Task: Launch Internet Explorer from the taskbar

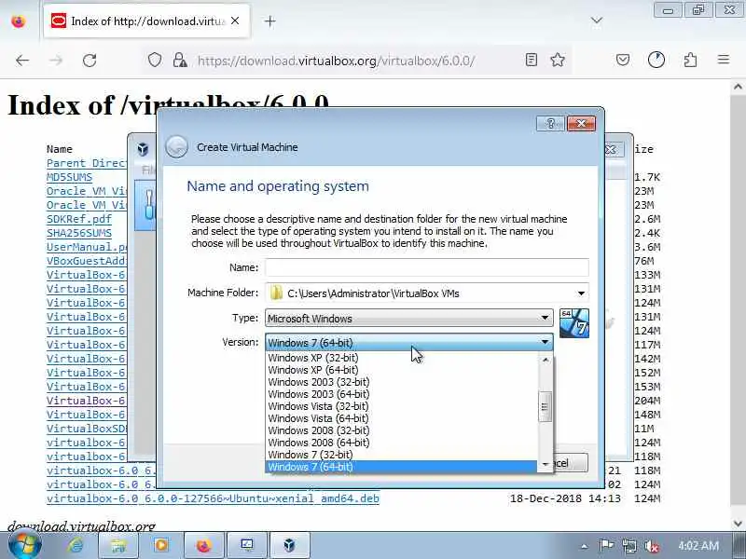Action: point(76,545)
